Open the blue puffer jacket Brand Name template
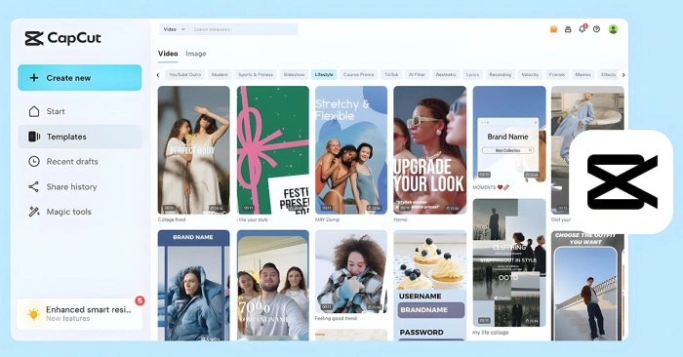 pyautogui.click(x=193, y=285)
